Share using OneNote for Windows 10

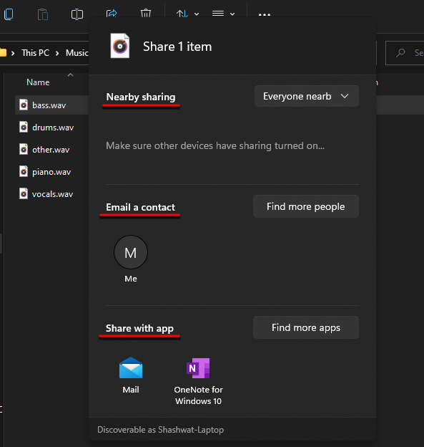pyautogui.click(x=198, y=381)
